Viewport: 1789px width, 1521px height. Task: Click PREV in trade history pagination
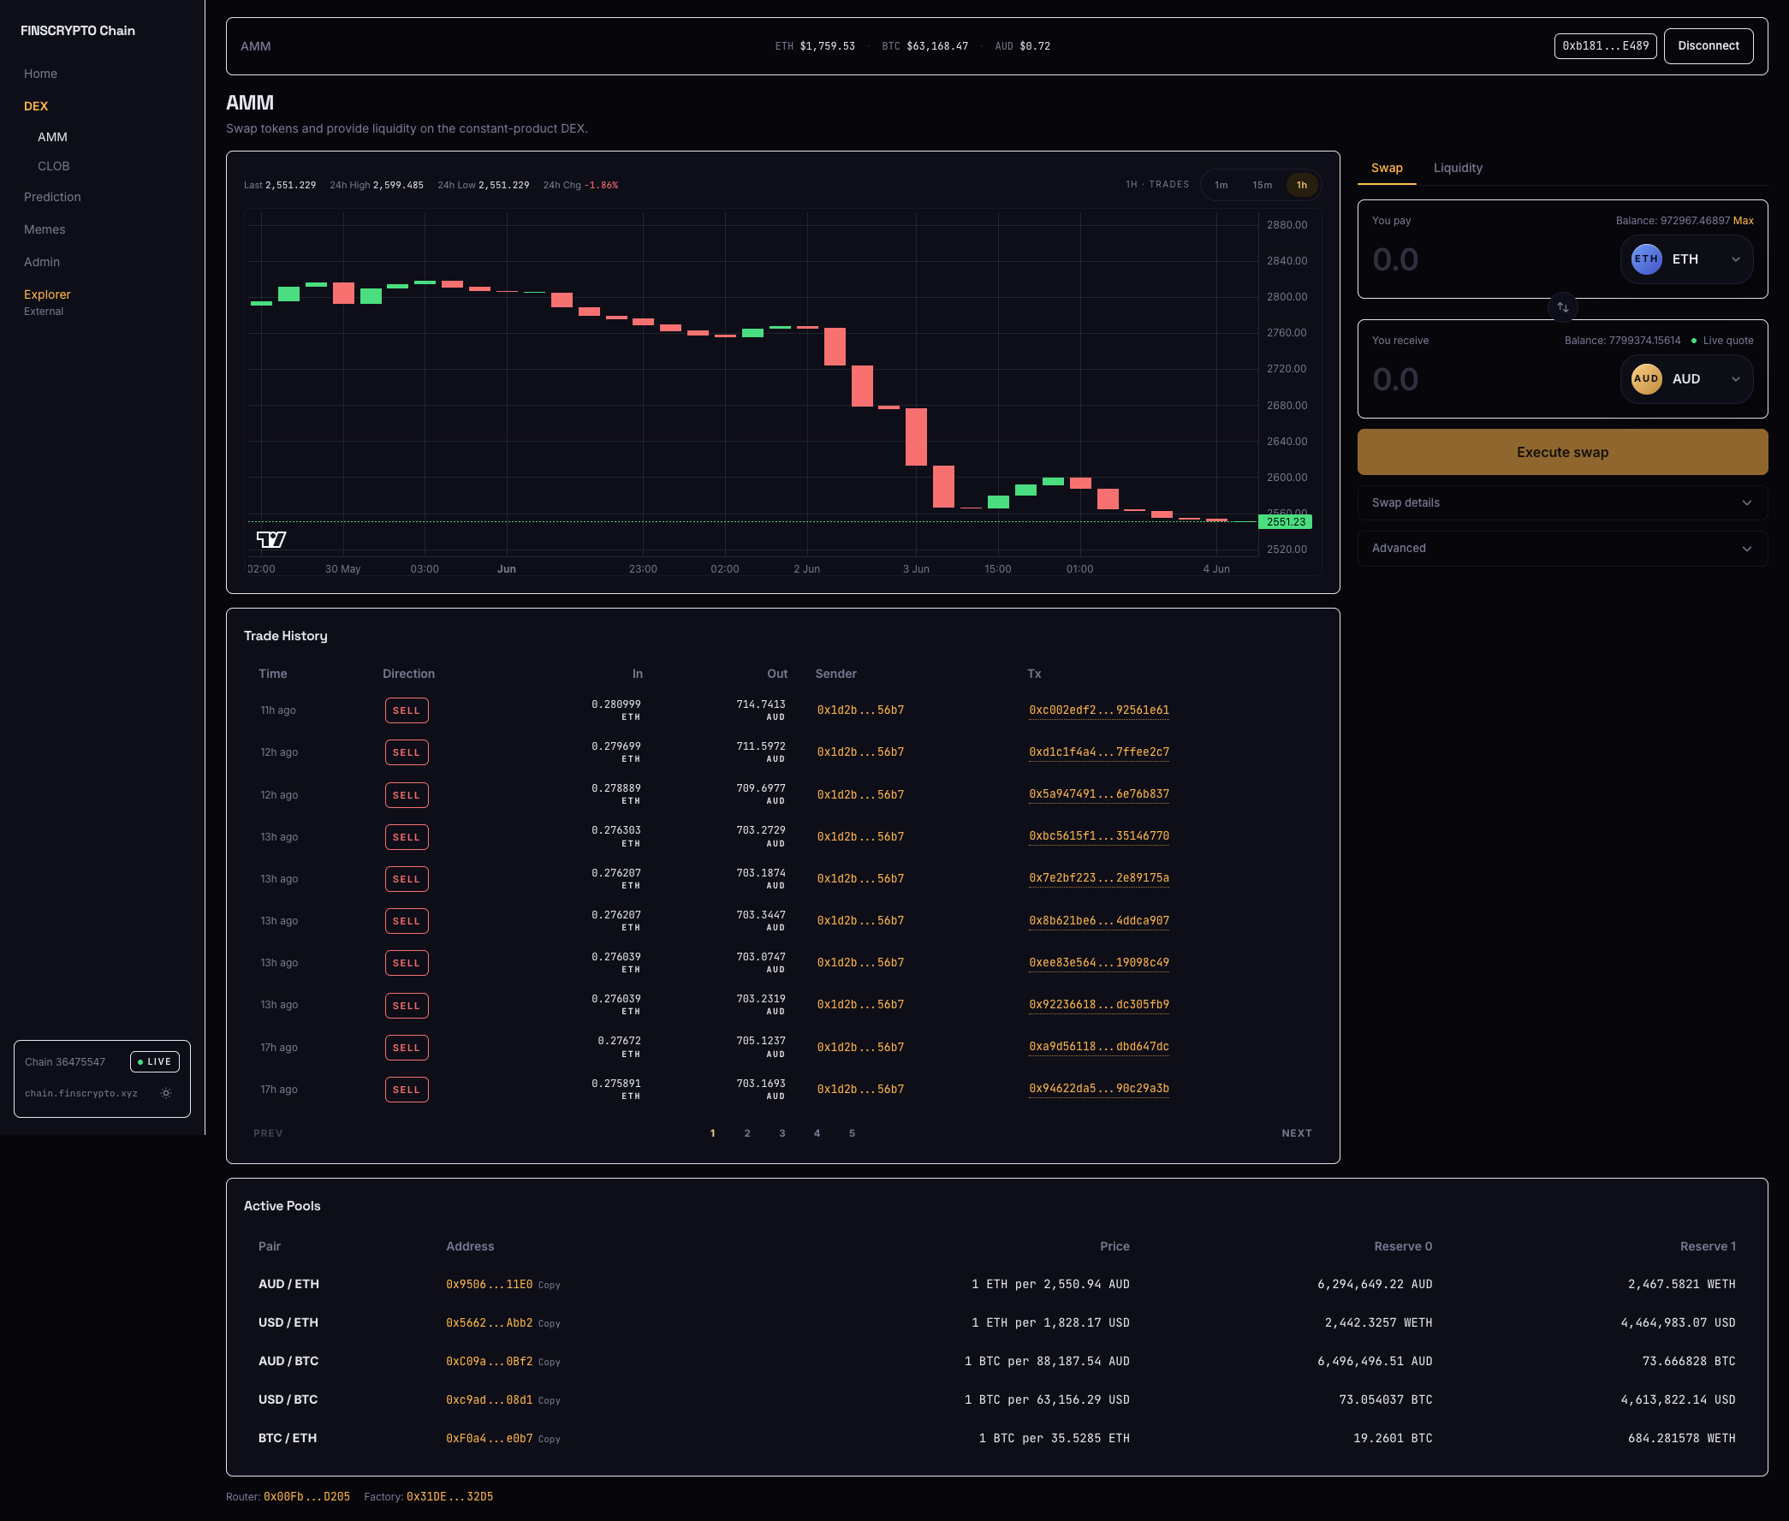tap(268, 1134)
